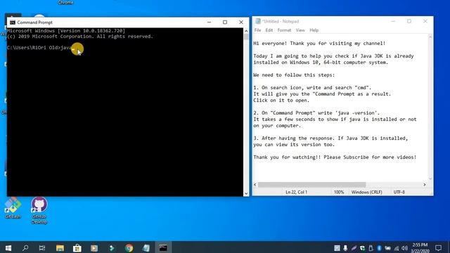Click the Bluetooth icon in system tray
The image size is (450, 253).
(379, 248)
